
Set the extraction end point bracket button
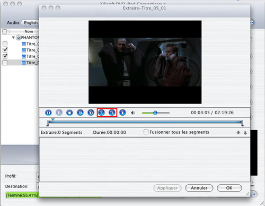112,113
